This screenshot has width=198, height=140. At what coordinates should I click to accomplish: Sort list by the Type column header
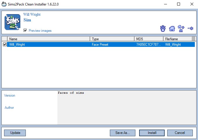[112, 39]
